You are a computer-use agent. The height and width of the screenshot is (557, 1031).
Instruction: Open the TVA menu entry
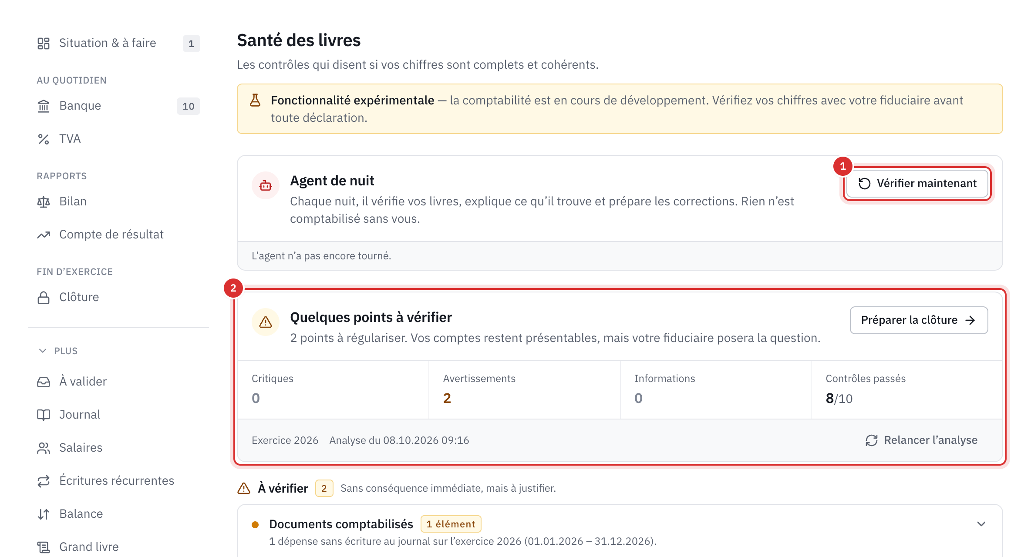(x=118, y=139)
